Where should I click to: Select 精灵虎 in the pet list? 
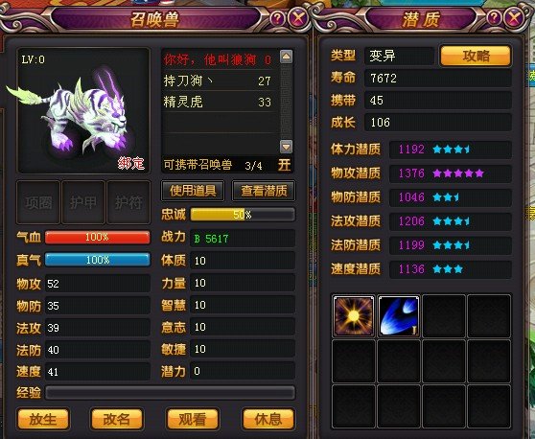tap(219, 102)
